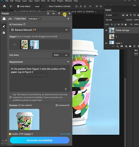Viewport: 139px width, 147px height.
Task: Open the Filter menu
Action: (x=43, y=1)
